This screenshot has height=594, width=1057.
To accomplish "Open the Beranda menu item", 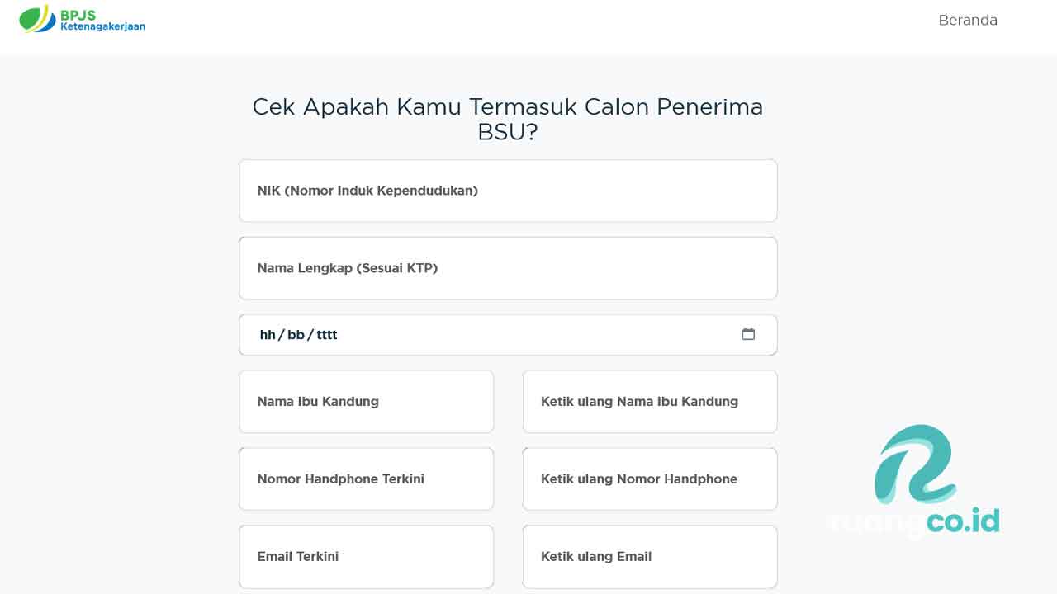I will point(968,21).
